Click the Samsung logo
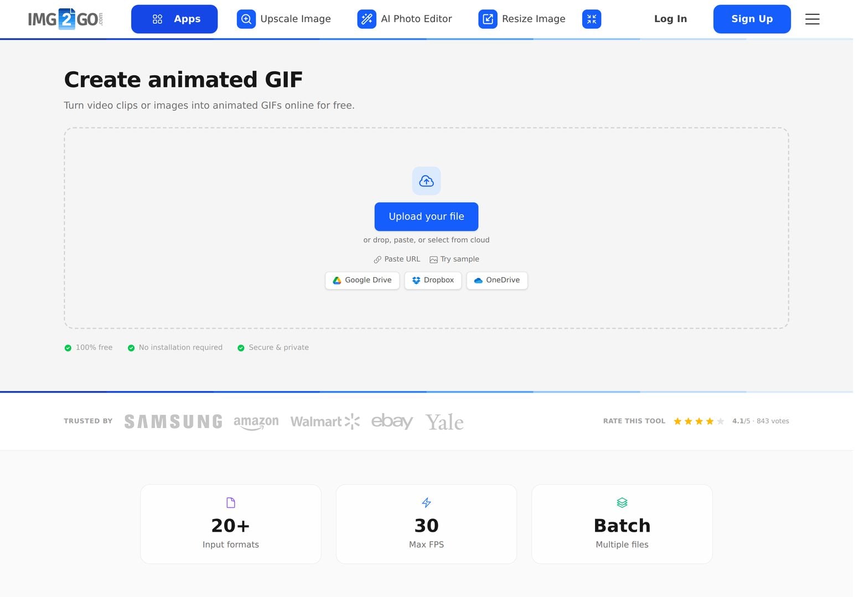The image size is (859, 597). [173, 421]
